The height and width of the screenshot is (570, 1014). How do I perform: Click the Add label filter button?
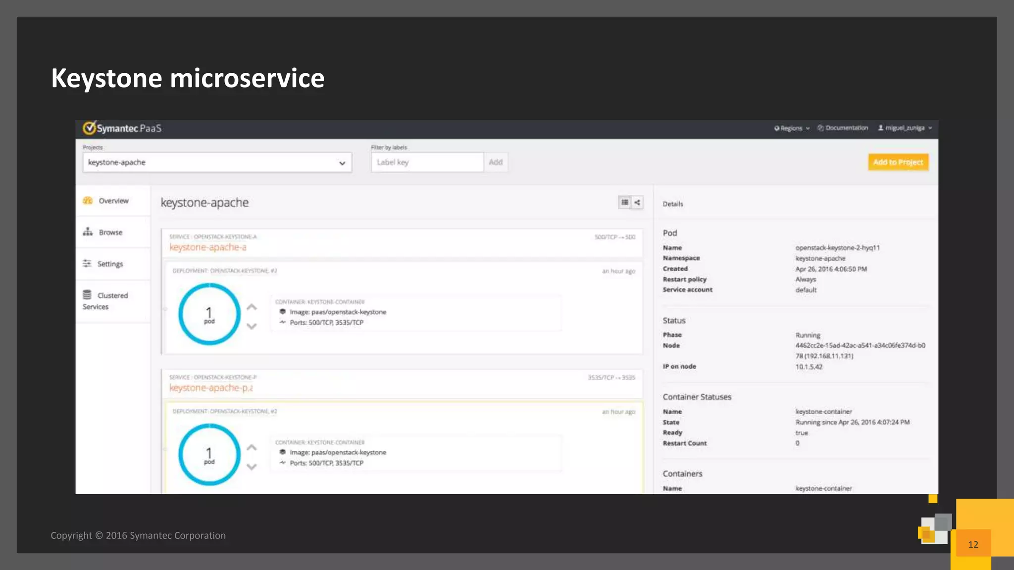[496, 162]
